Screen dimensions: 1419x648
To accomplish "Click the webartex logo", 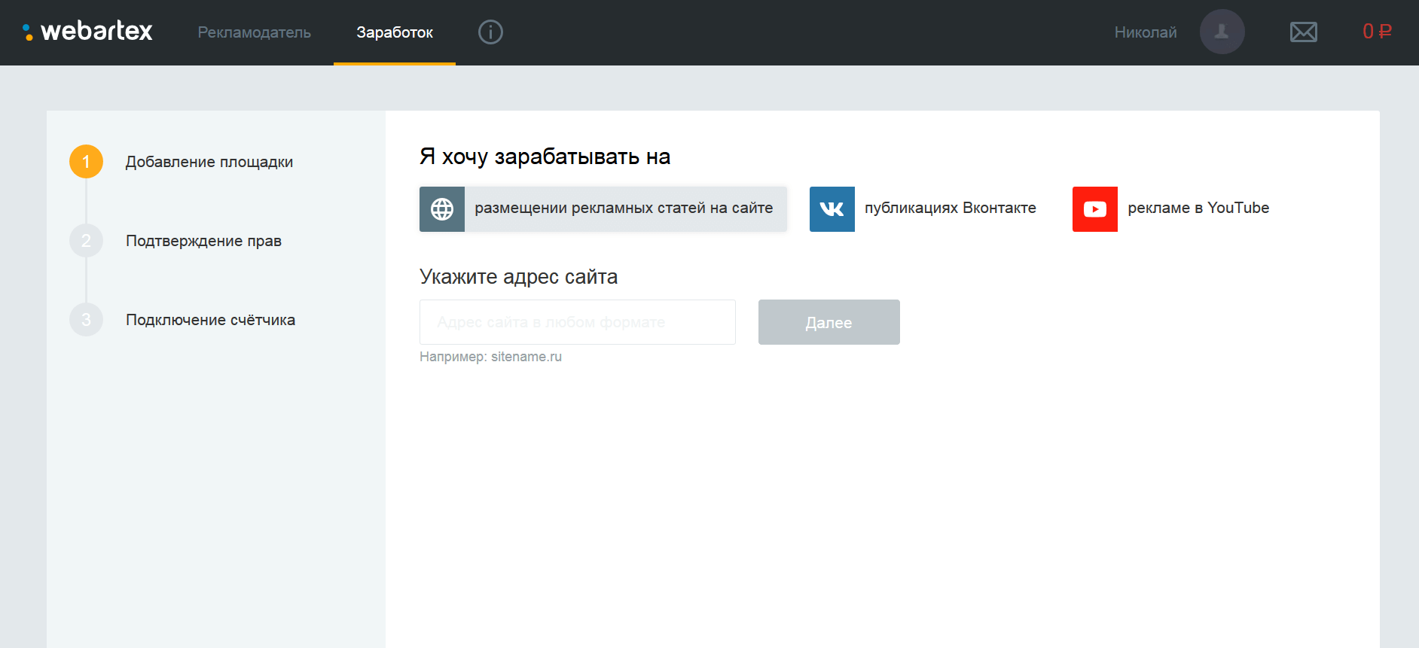I will click(87, 32).
